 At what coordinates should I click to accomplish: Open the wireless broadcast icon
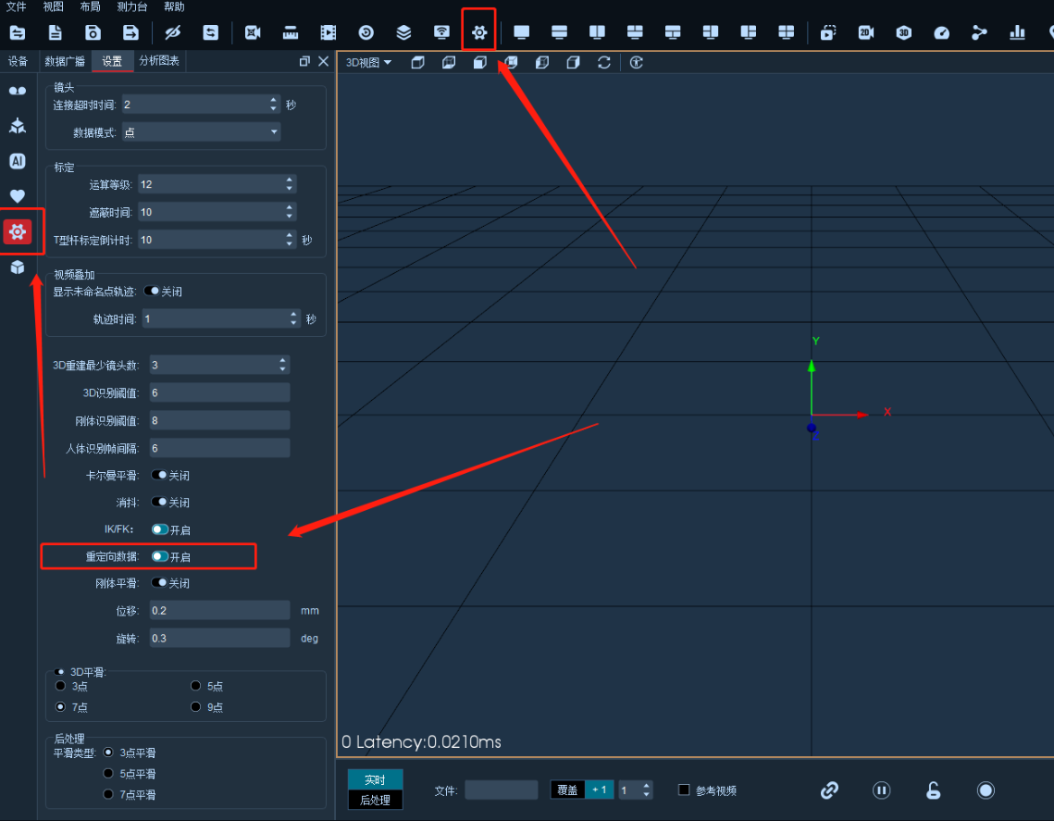point(441,32)
